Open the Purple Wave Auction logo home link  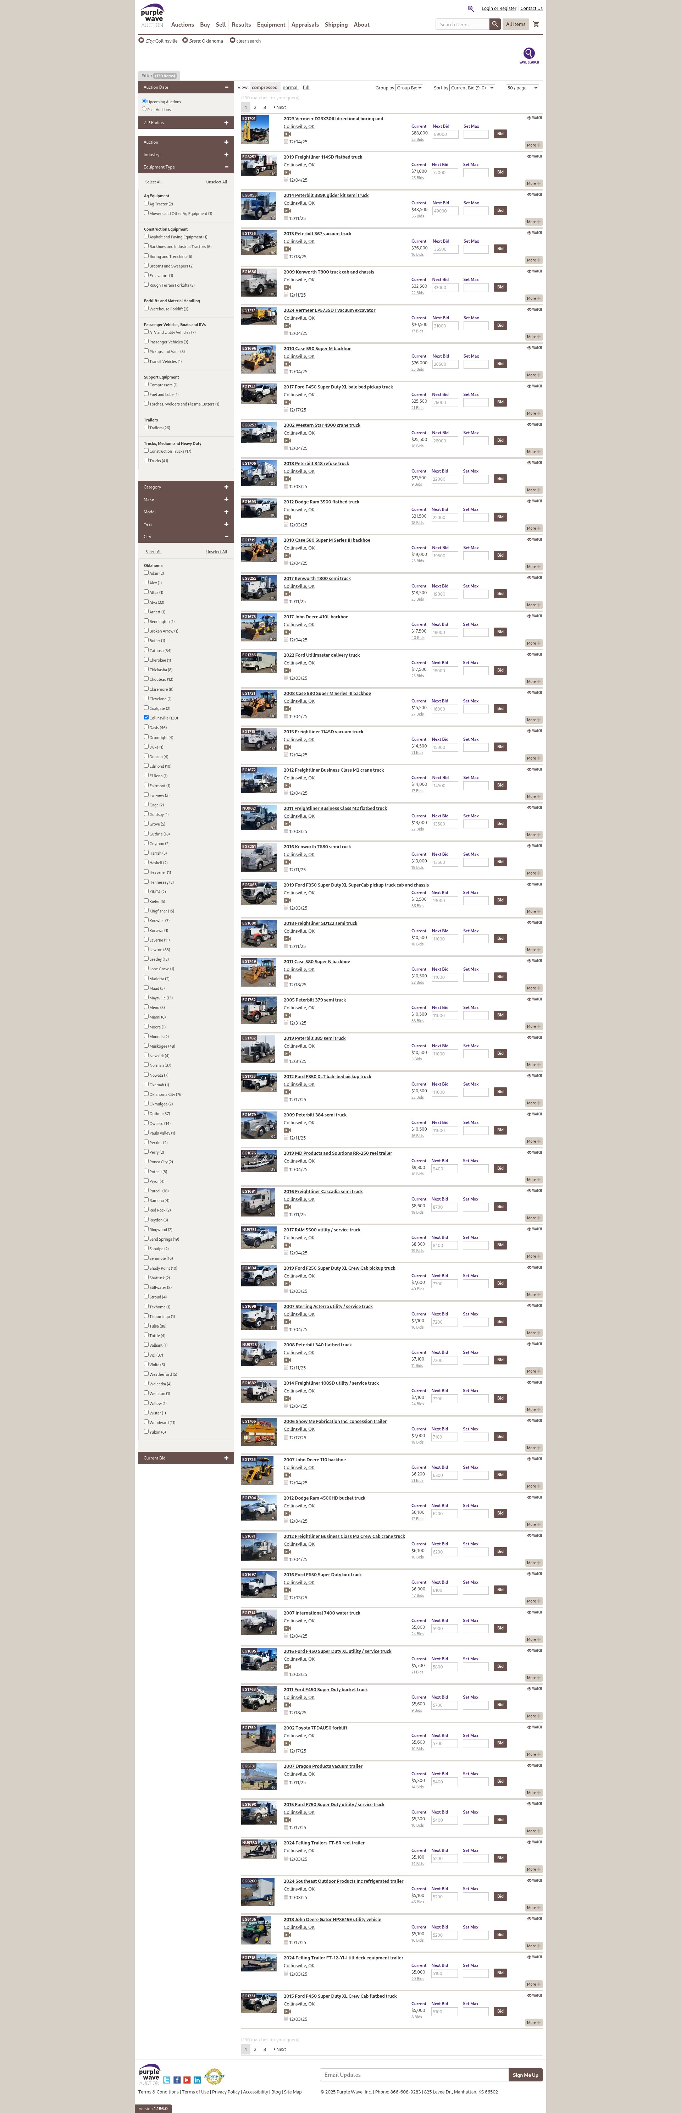(152, 16)
